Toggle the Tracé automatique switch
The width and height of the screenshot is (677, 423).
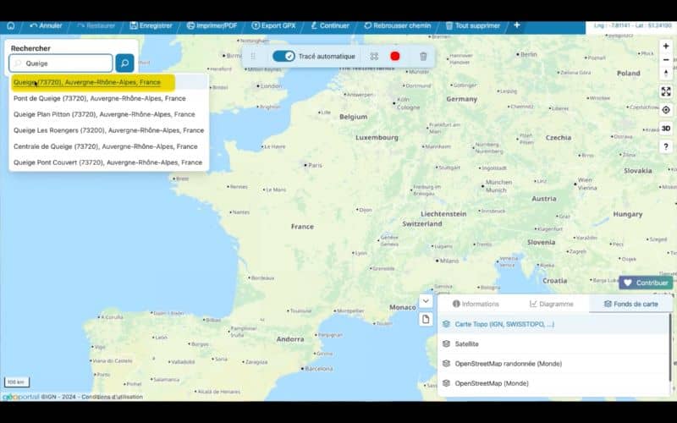click(284, 56)
